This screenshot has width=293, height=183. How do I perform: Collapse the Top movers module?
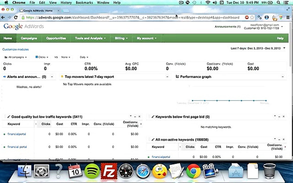pyautogui.click(x=167, y=77)
